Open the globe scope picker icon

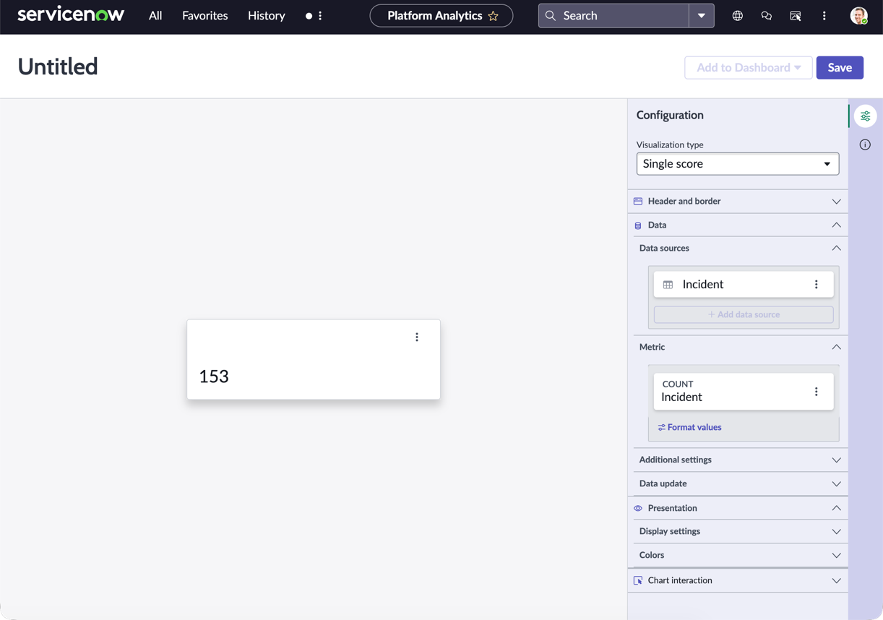point(738,15)
